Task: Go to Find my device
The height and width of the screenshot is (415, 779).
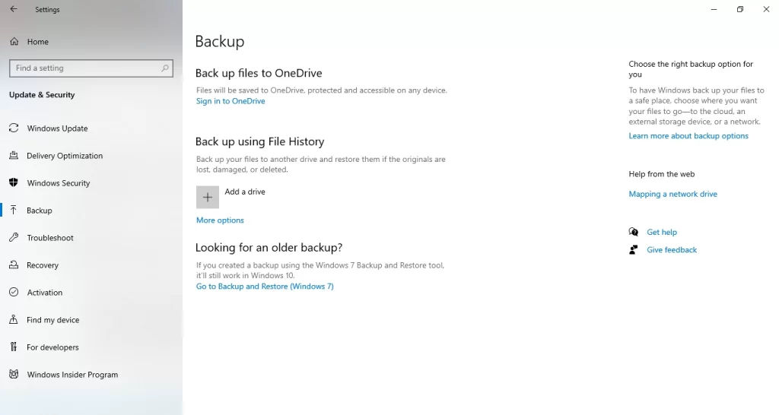Action: [x=53, y=320]
